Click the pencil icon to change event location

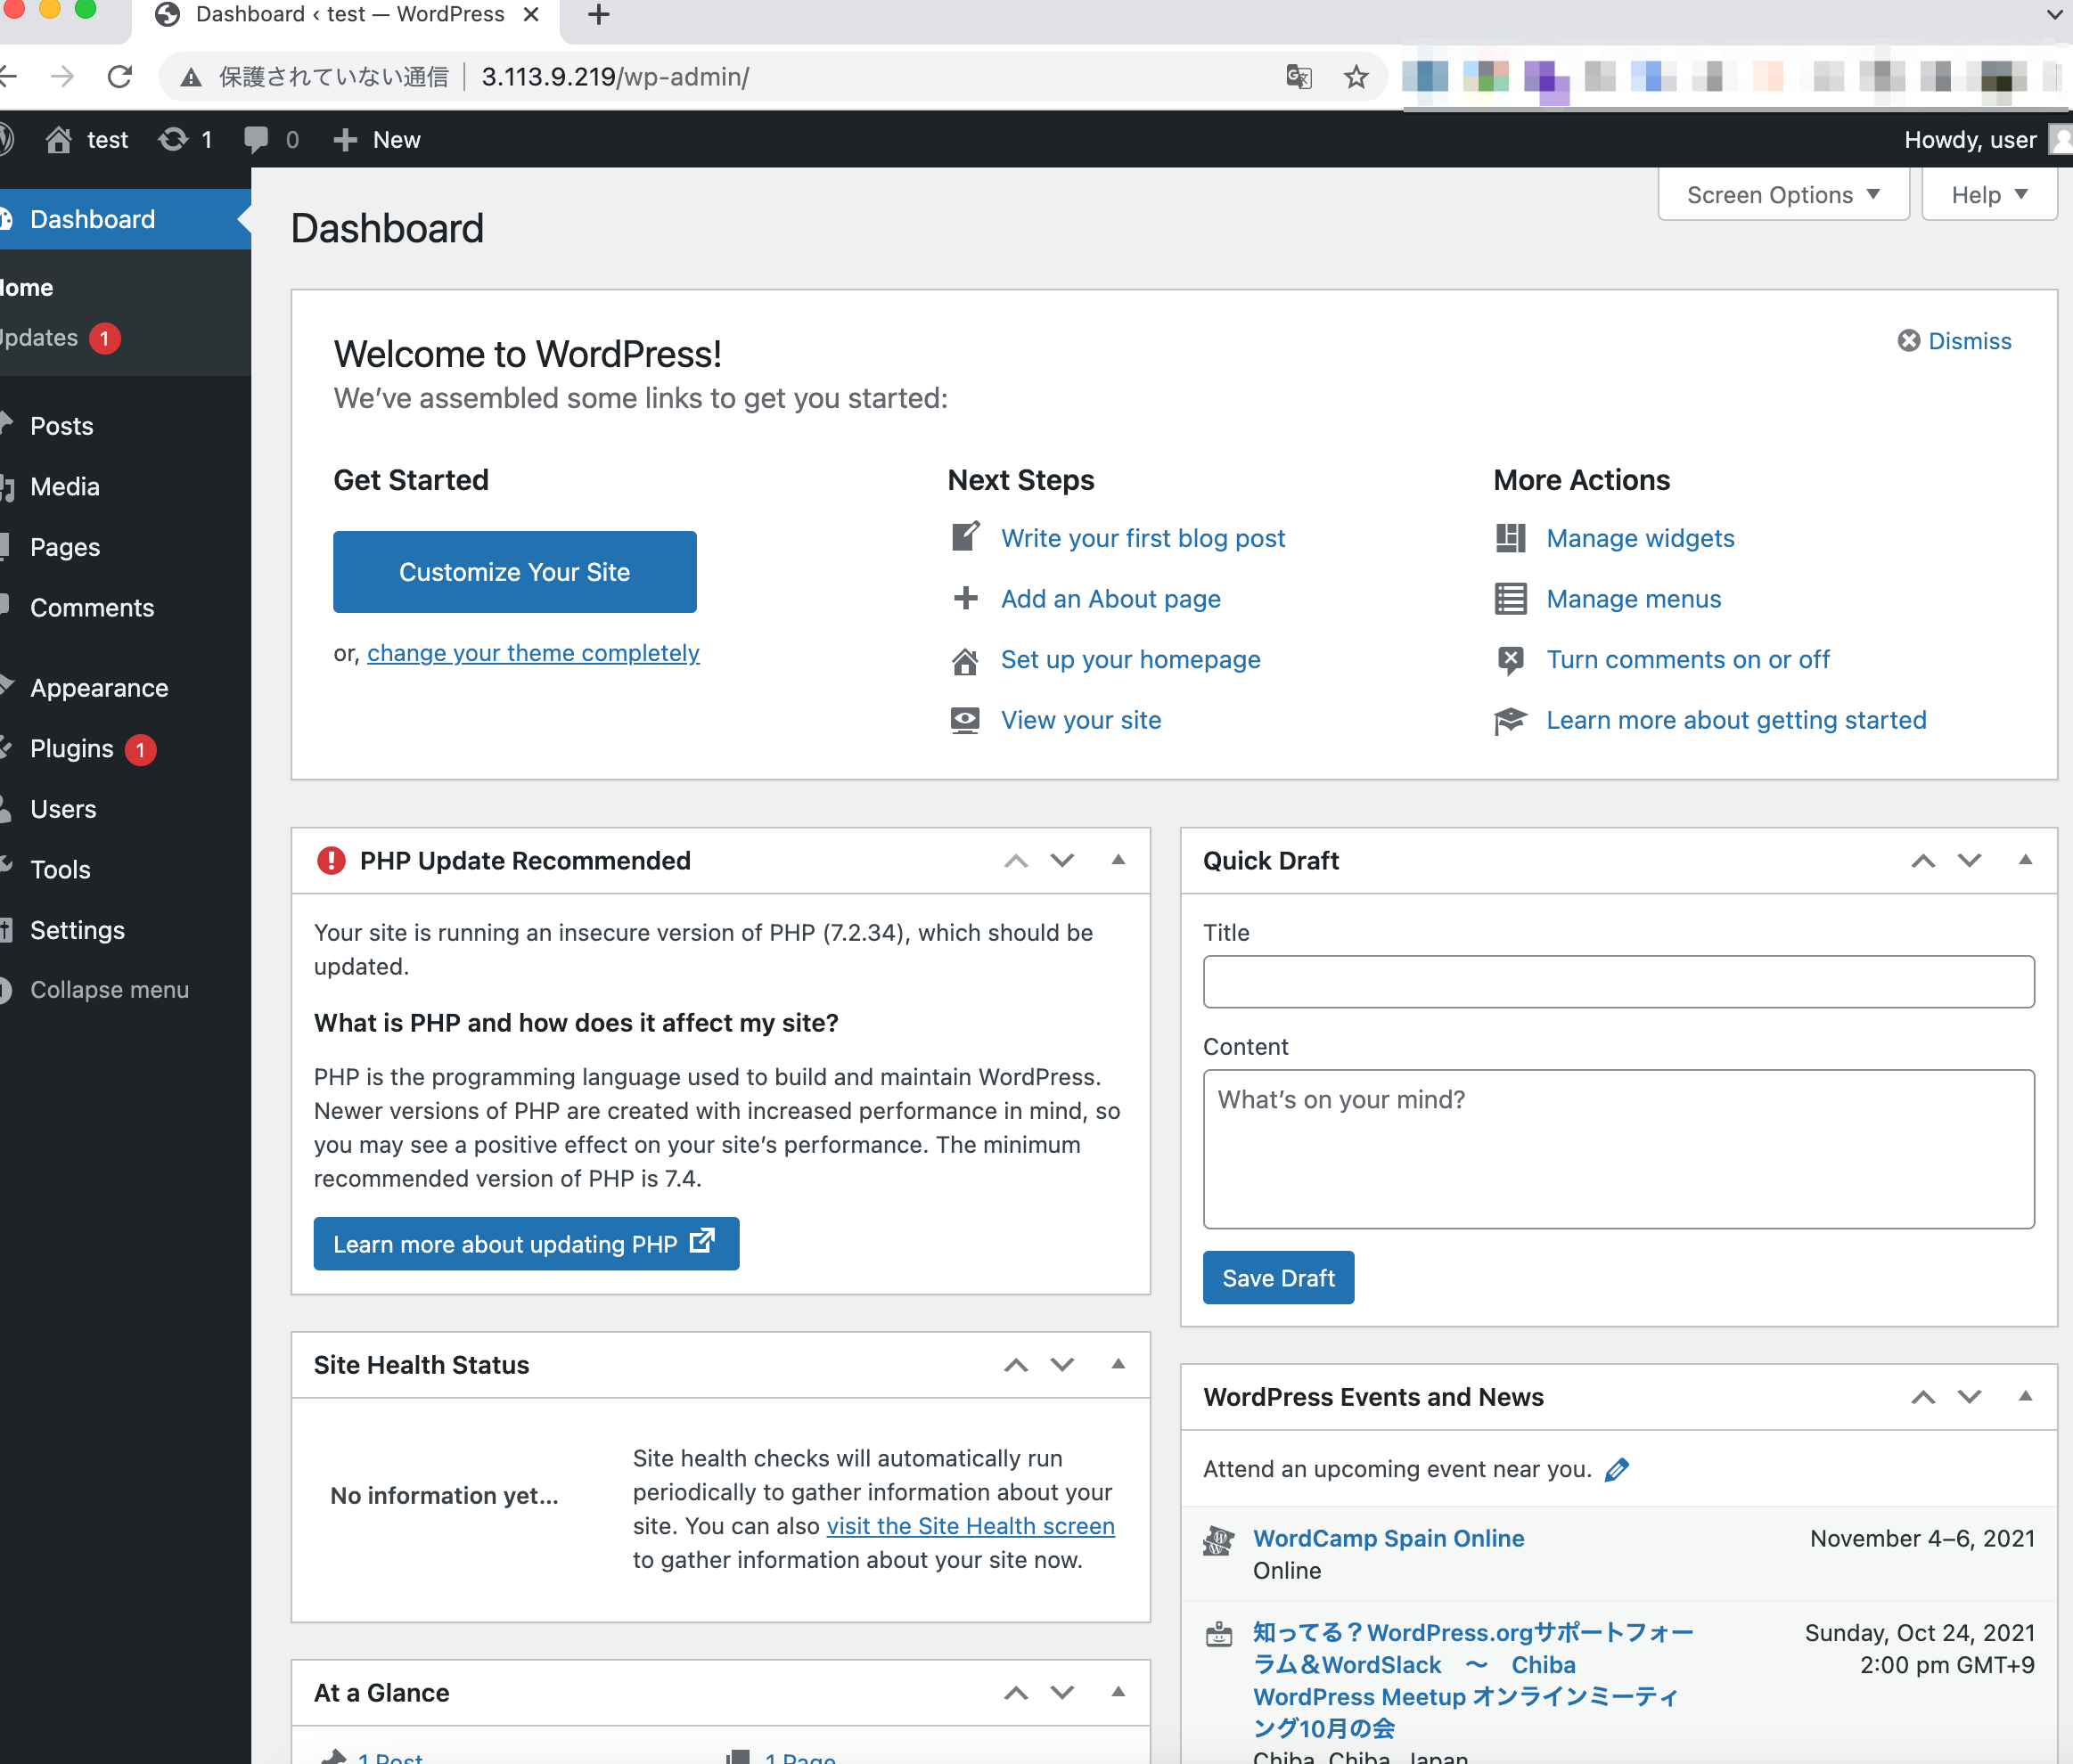pos(1617,1469)
